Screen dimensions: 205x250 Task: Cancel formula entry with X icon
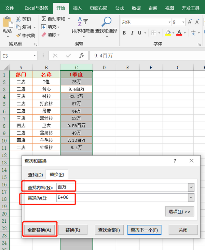(55, 56)
